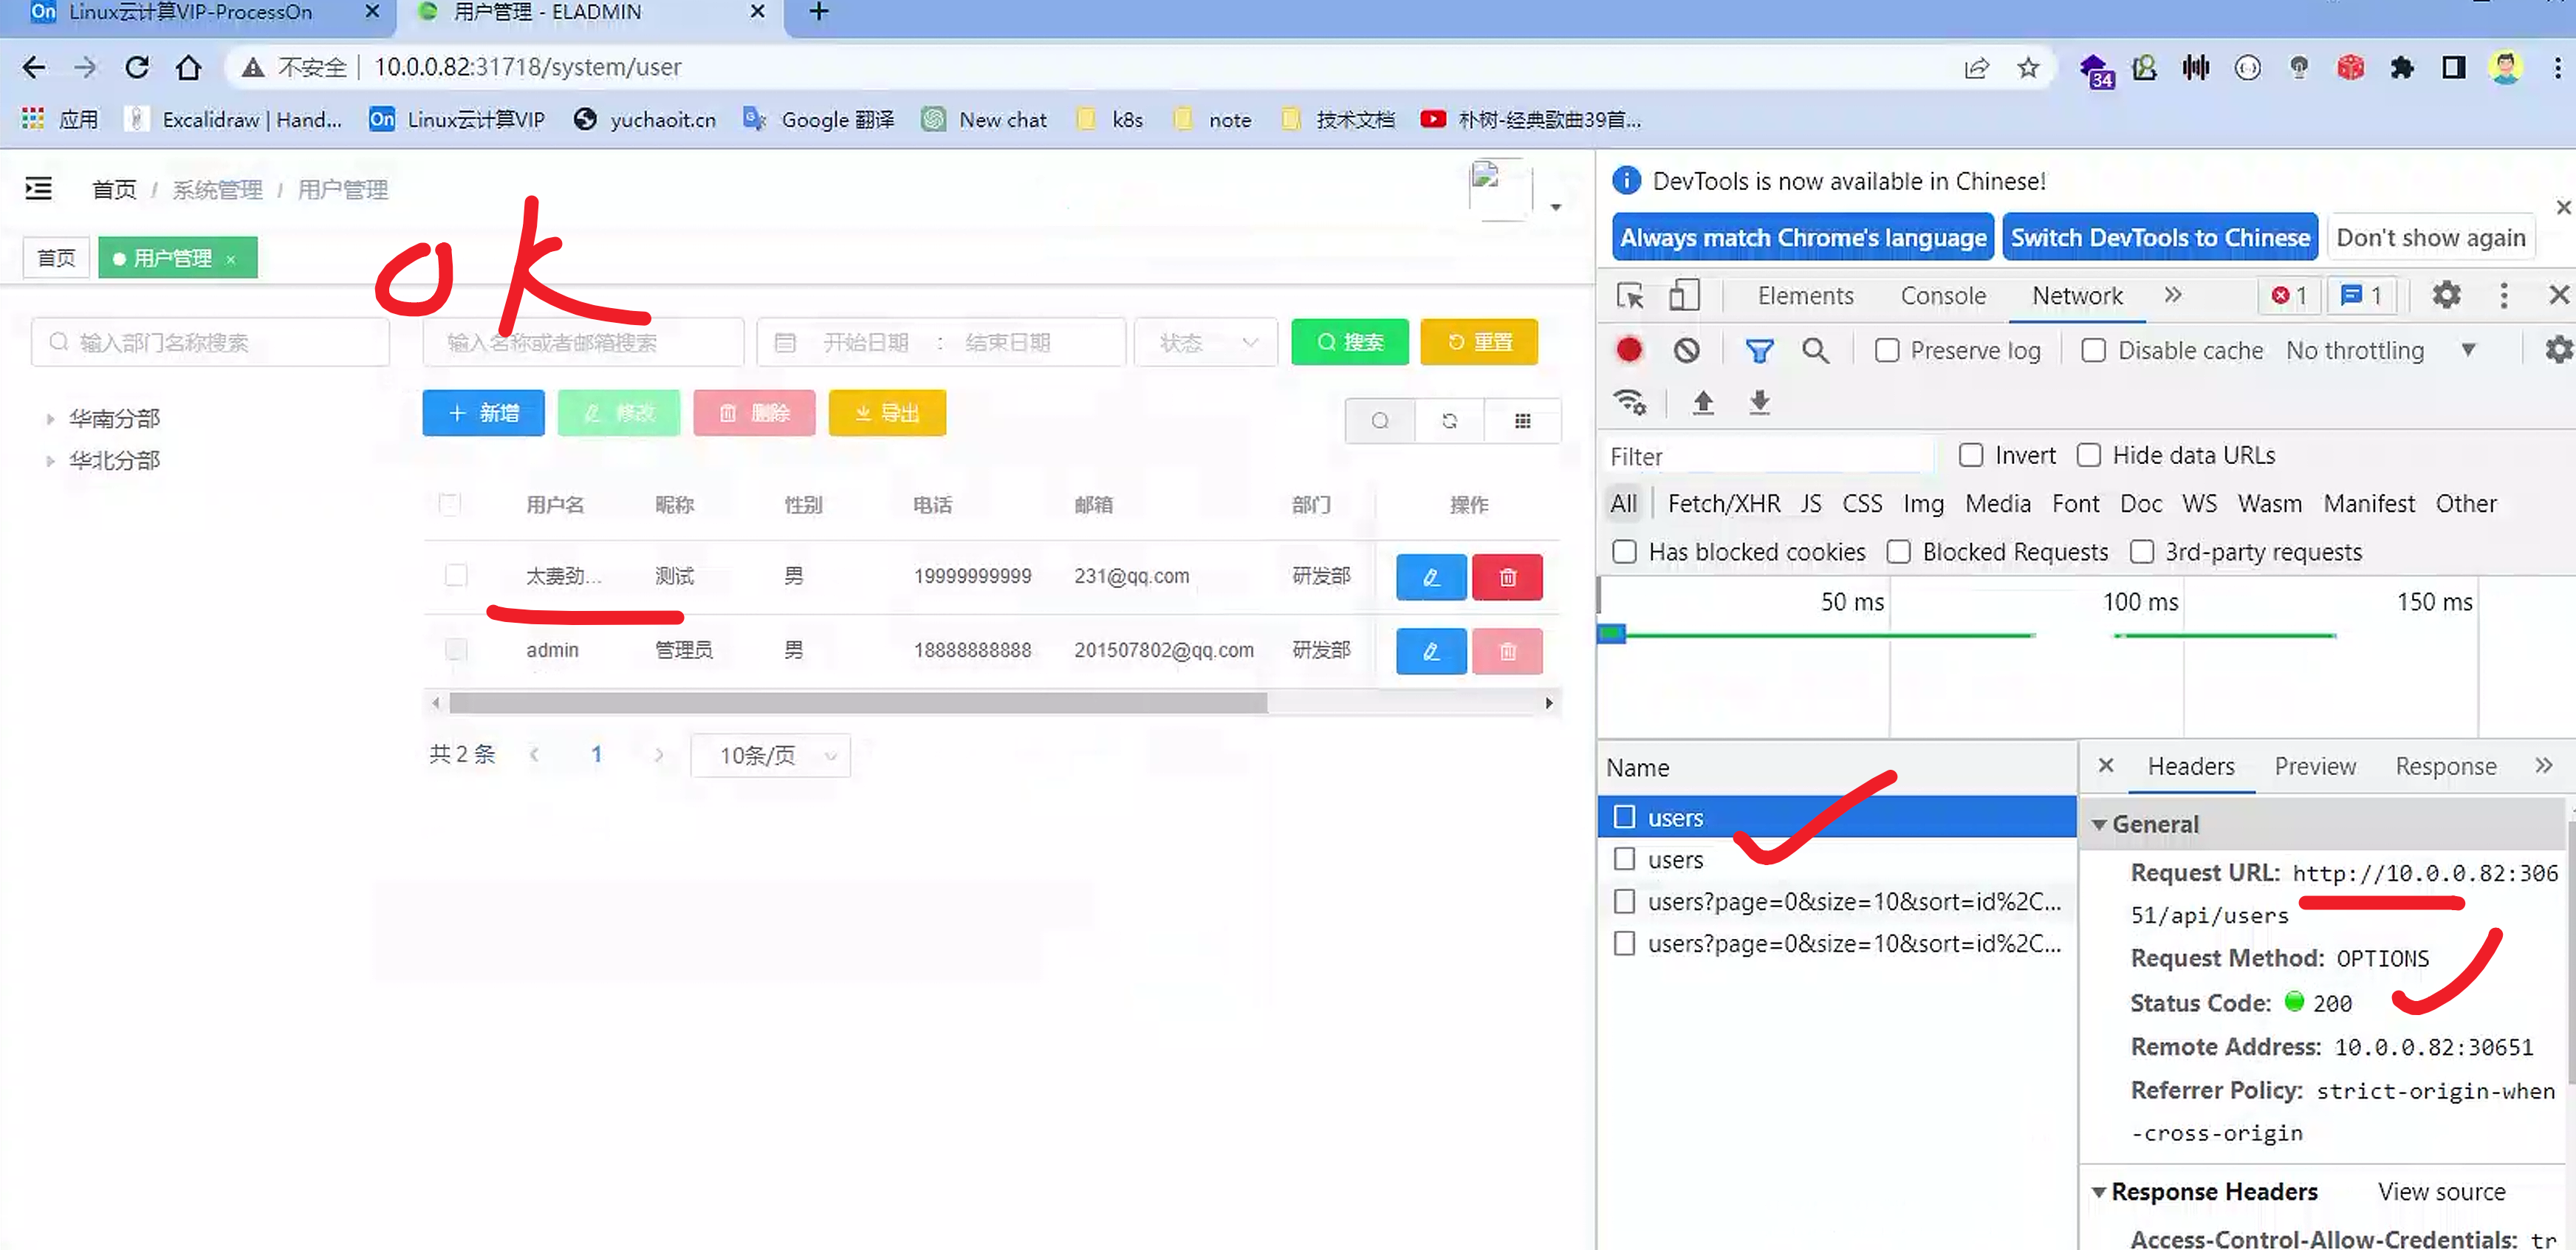The height and width of the screenshot is (1250, 2576).
Task: Click the horizontal table scrollbar
Action: point(858,704)
